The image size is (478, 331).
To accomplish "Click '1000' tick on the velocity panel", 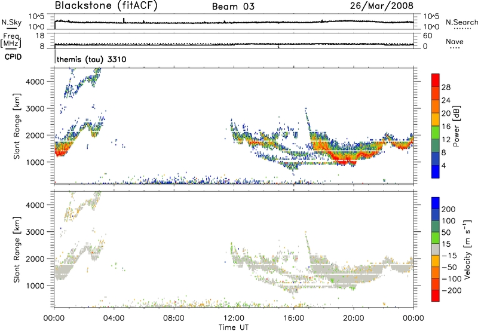I will [x=35, y=286].
